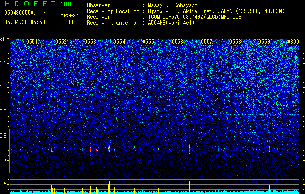
Task: Select the file name 0504300550.png
Action: 25,13
